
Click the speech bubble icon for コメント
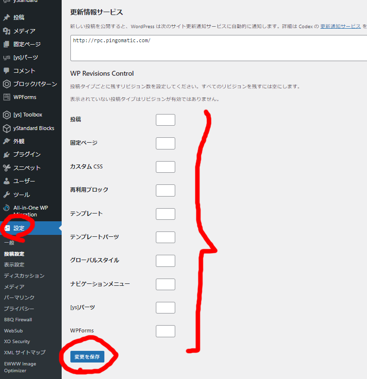tap(6, 70)
